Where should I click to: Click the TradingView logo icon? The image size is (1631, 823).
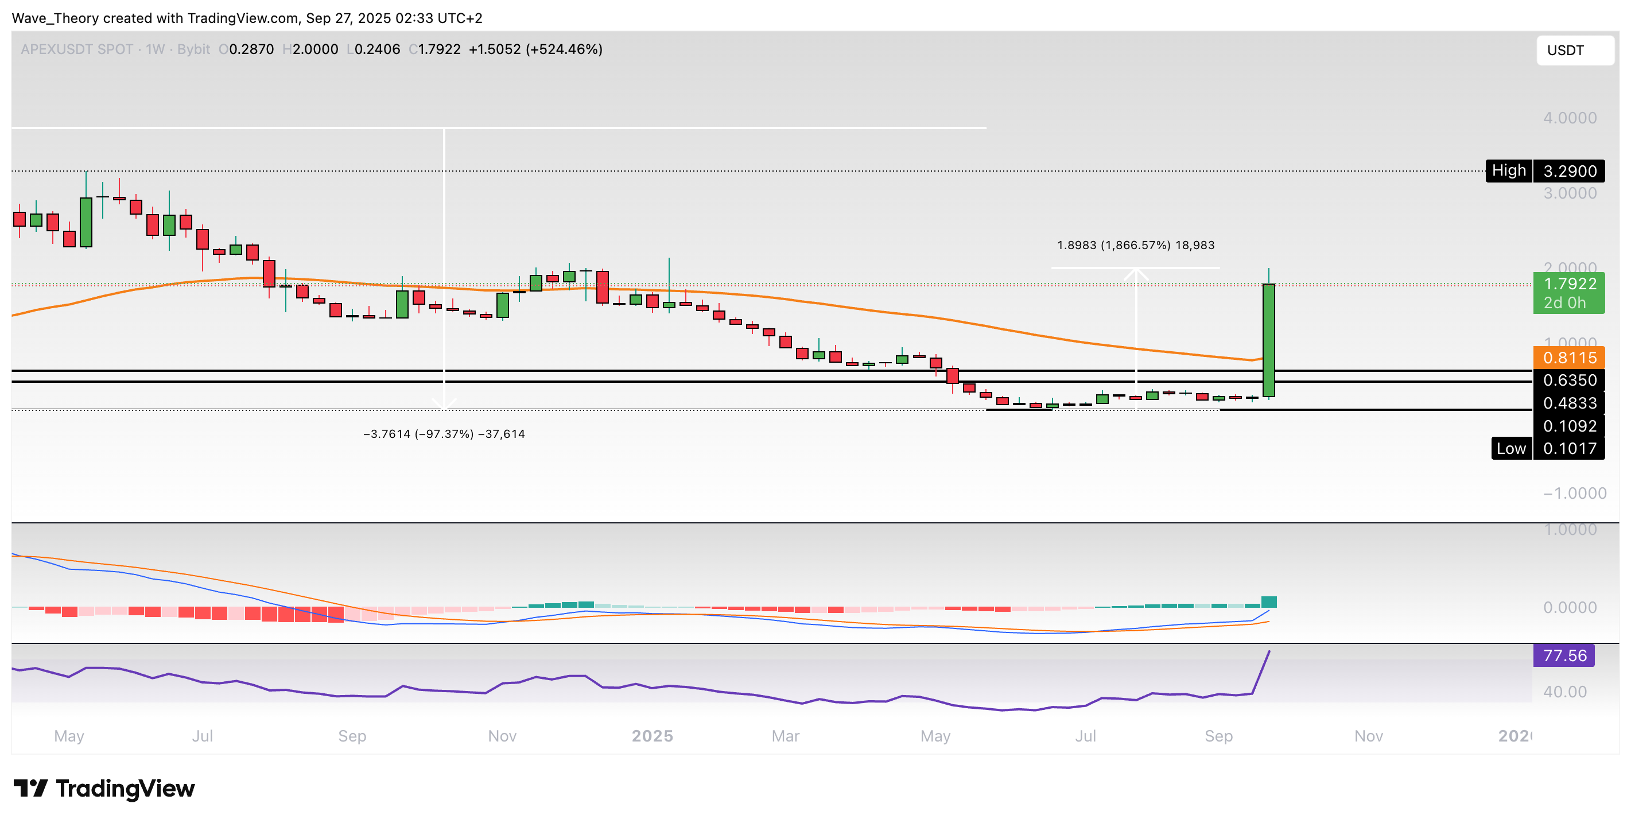[30, 788]
